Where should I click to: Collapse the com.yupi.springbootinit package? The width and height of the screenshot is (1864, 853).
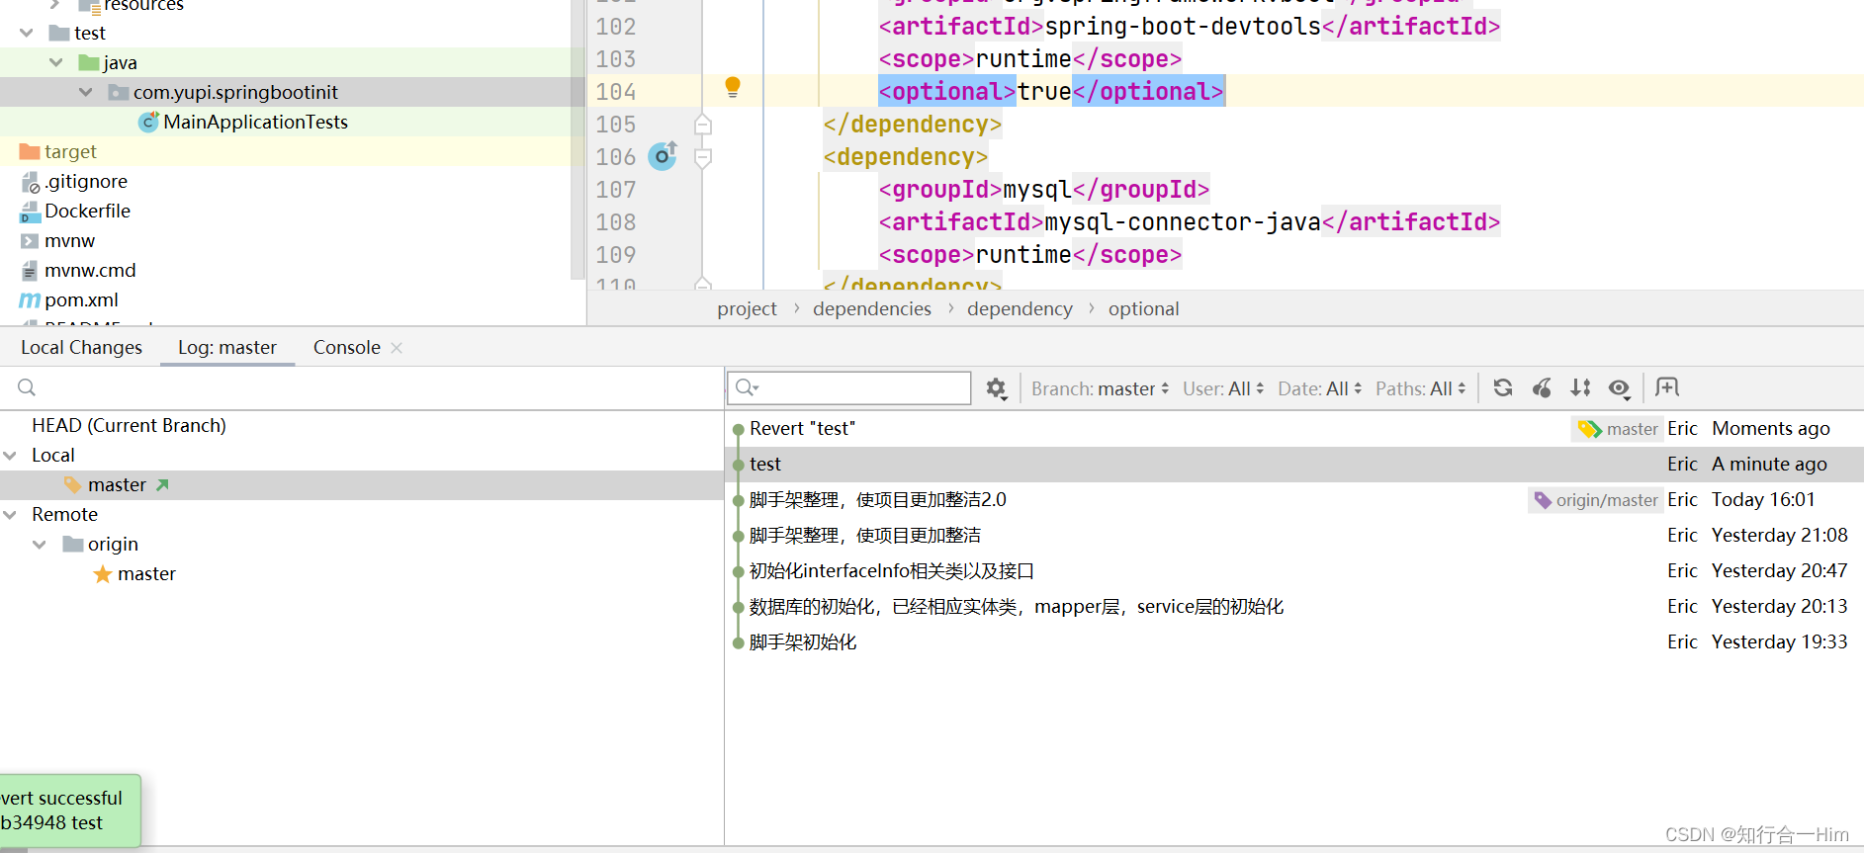(x=86, y=92)
